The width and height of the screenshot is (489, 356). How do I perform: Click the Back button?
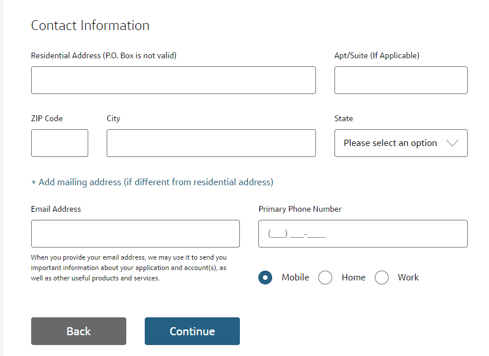click(x=78, y=331)
